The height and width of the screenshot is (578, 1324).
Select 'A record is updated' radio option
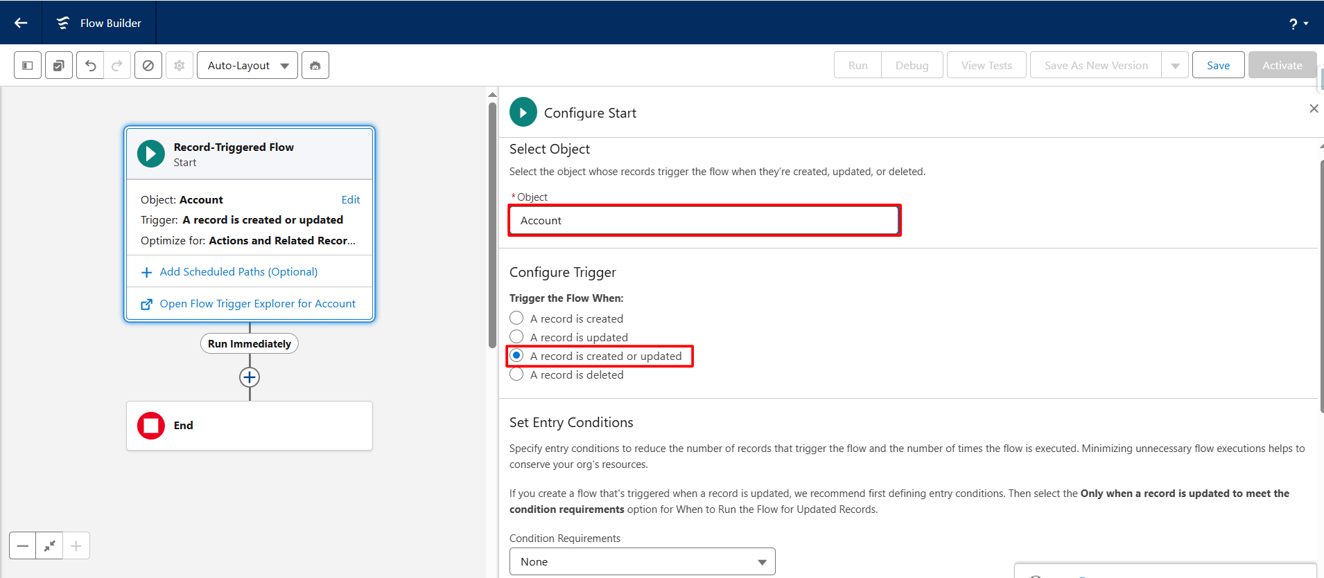pyautogui.click(x=516, y=337)
